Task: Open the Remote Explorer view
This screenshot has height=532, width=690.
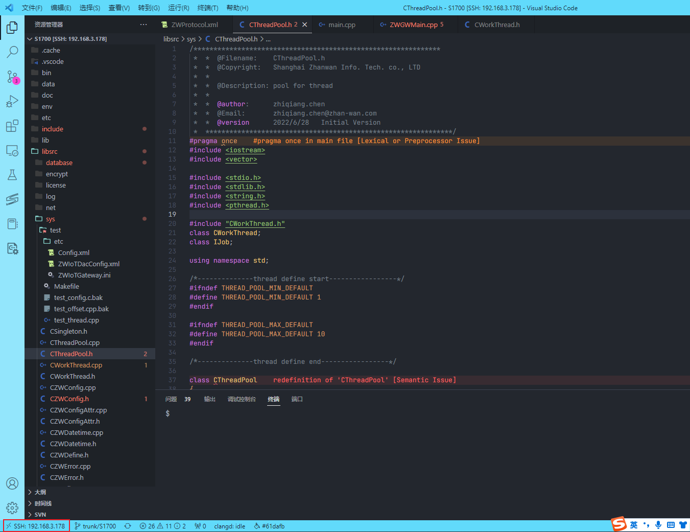Action: 12,150
